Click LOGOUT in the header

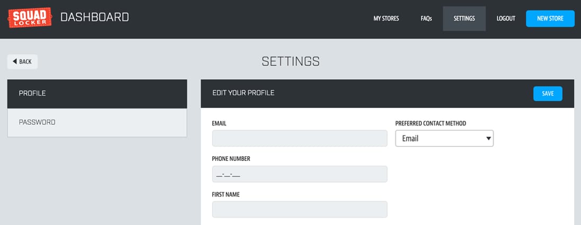[x=506, y=19]
